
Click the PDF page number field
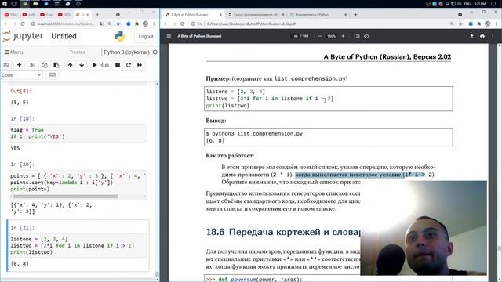[x=295, y=36]
